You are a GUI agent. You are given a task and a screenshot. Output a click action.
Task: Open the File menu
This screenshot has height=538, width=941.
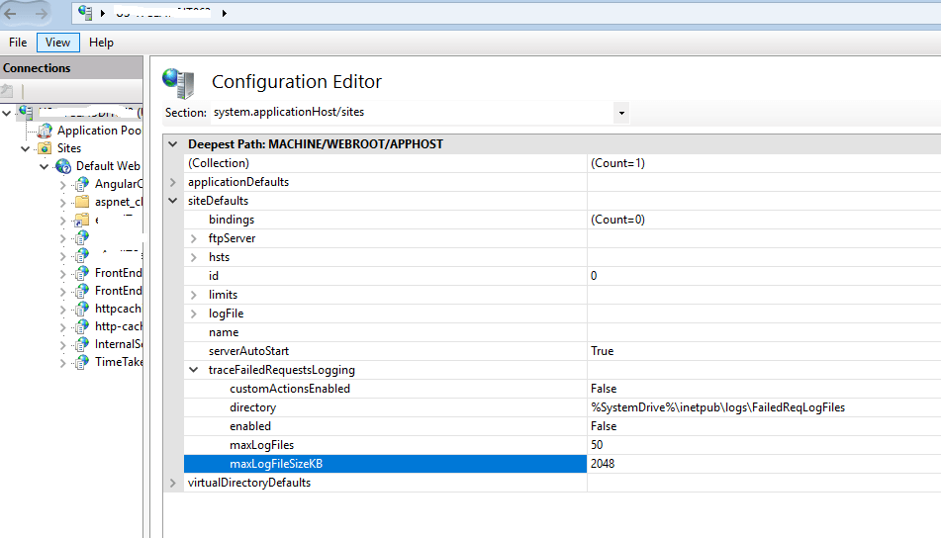[x=18, y=43]
